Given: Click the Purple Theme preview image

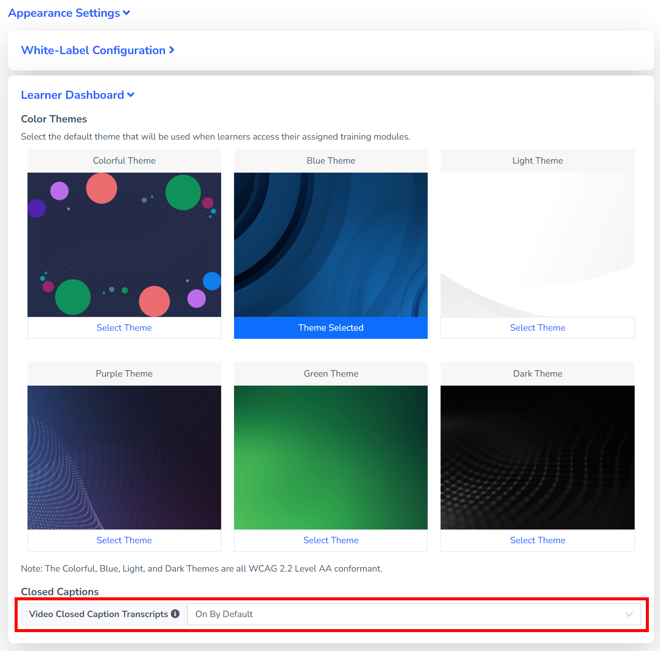Looking at the screenshot, I should coord(124,457).
